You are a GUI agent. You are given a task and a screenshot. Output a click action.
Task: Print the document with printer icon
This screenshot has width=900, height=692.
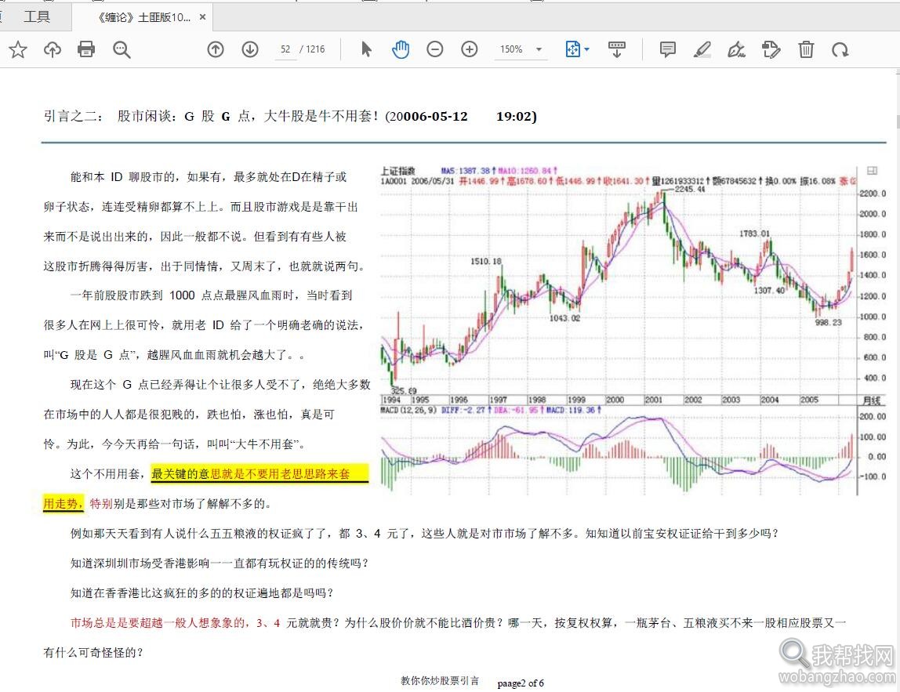click(86, 50)
